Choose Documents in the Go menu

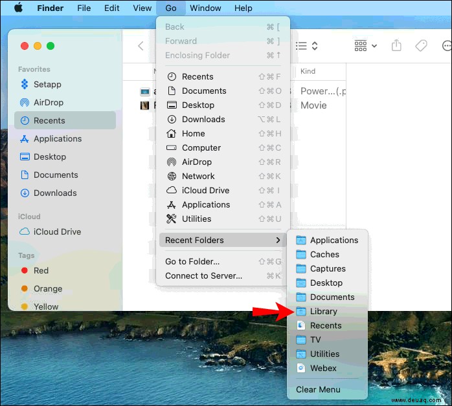(x=223, y=91)
